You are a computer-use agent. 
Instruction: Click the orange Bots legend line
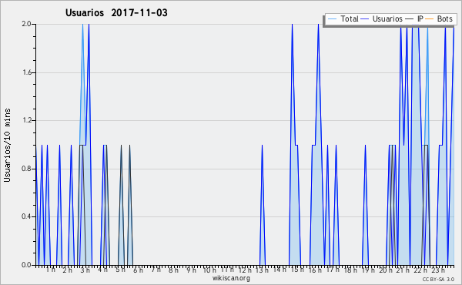[x=430, y=19]
